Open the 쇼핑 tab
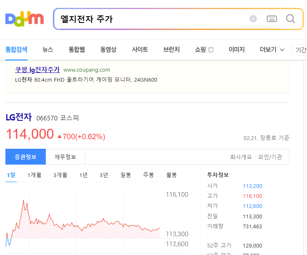Screen dimensions: 307x255 pos(200,49)
